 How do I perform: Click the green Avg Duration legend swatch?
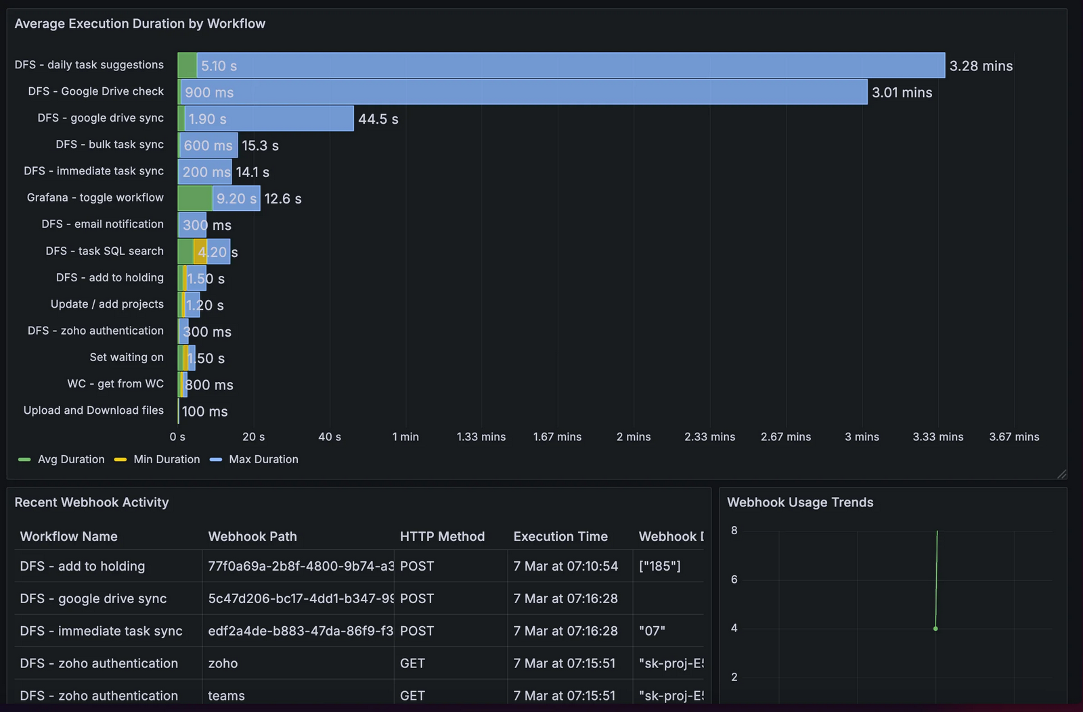coord(25,459)
